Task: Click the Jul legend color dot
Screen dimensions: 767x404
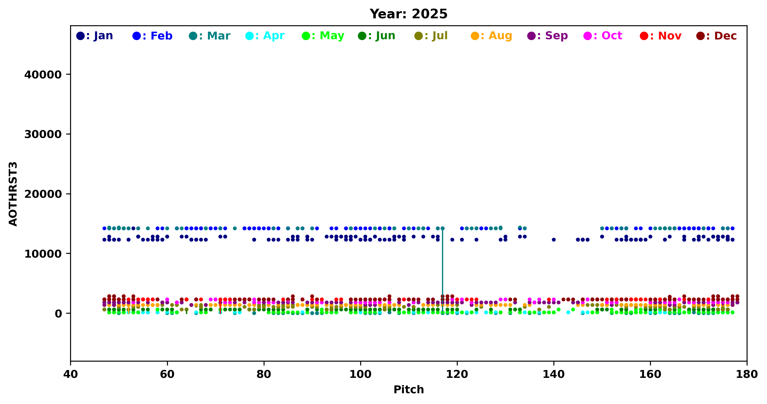Action: (419, 36)
